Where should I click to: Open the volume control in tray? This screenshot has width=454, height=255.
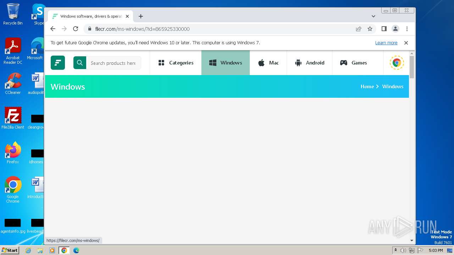[403, 250]
